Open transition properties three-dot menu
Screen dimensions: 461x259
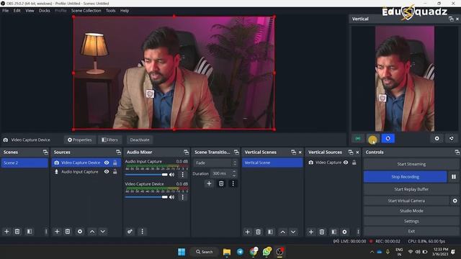click(233, 183)
